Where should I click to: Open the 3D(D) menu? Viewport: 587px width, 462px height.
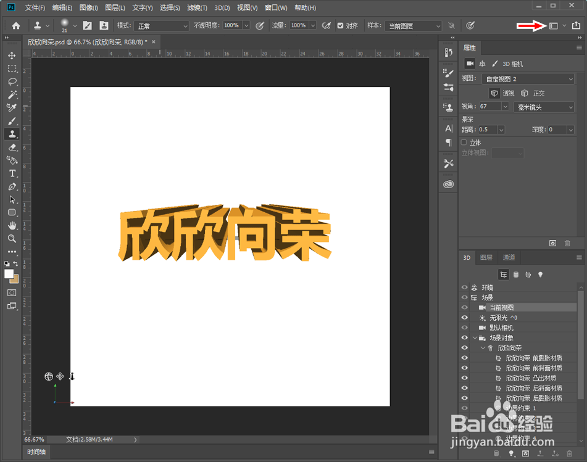tap(223, 7)
